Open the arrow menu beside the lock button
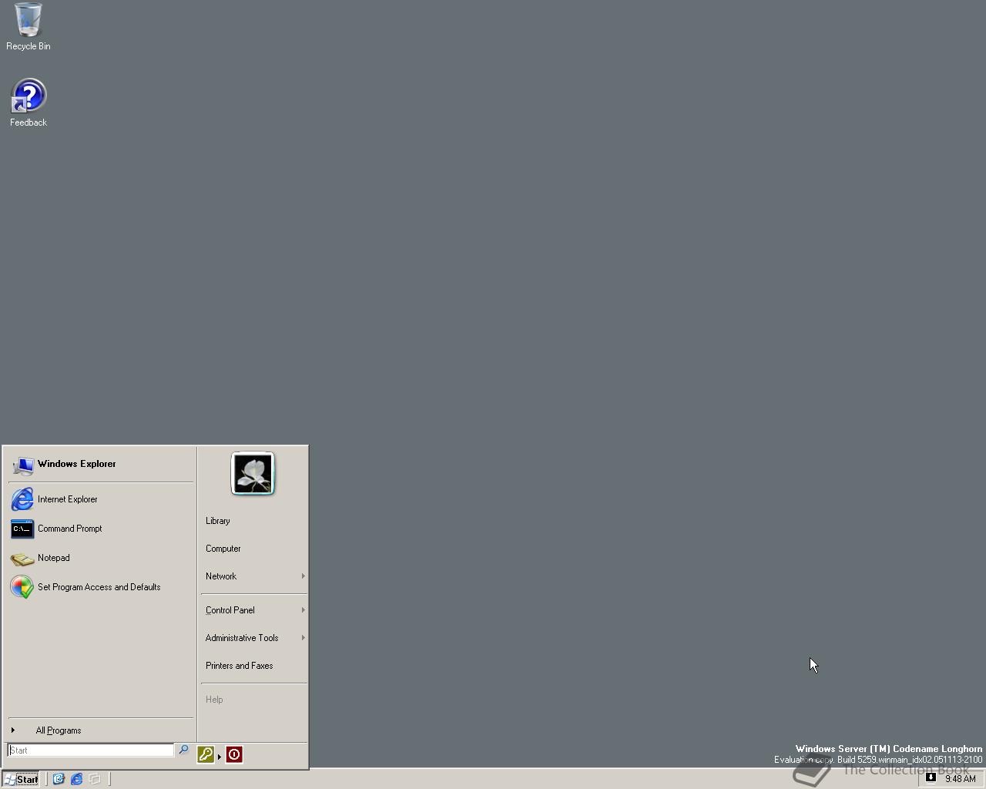The height and width of the screenshot is (789, 986). coord(220,757)
